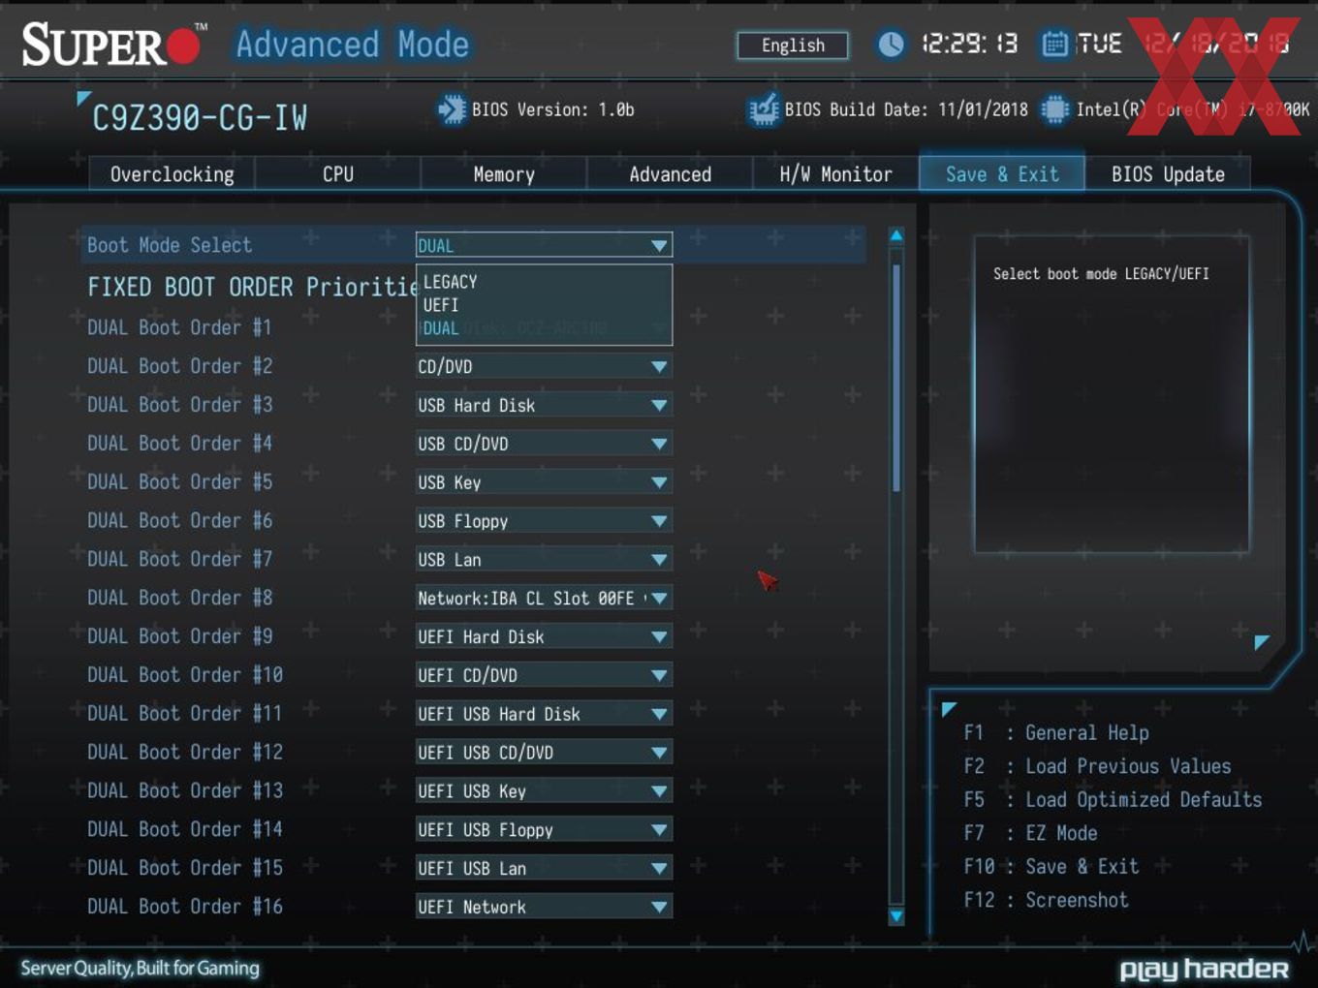Click the F5 Load Optimized Defaults entry
1318x988 pixels.
(x=1113, y=800)
